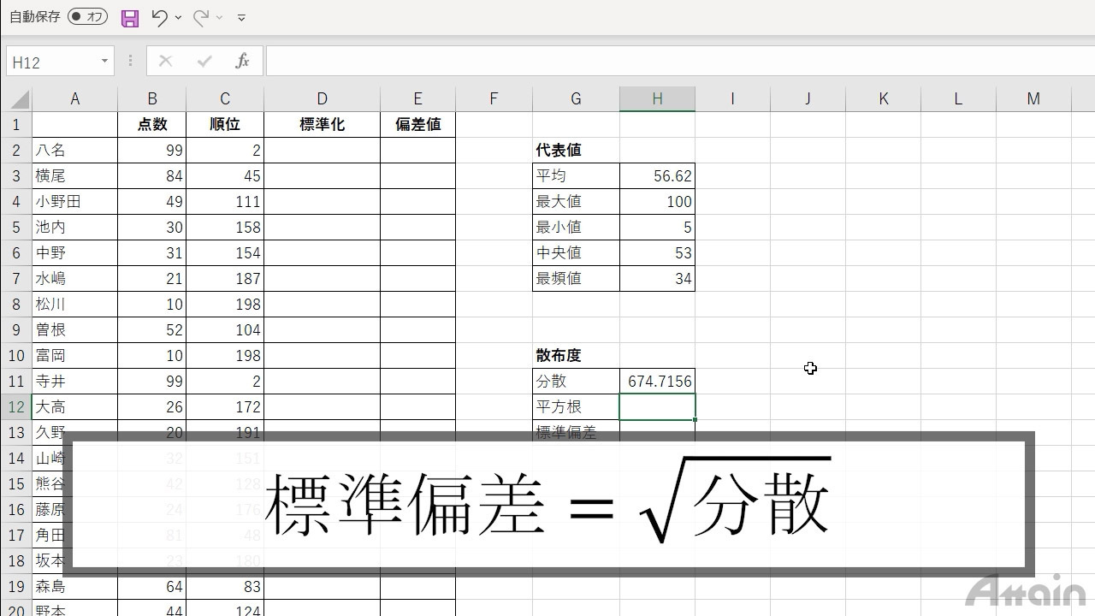Click the Undo arrow icon
The image size is (1095, 616).
point(159,17)
